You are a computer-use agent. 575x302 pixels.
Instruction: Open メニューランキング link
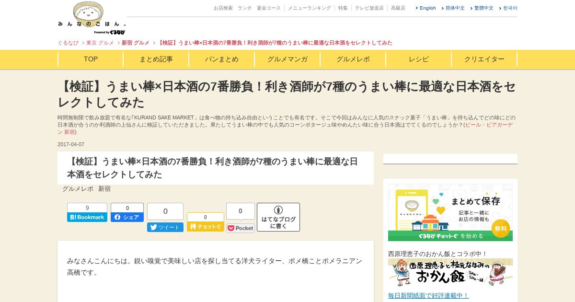[x=309, y=8]
